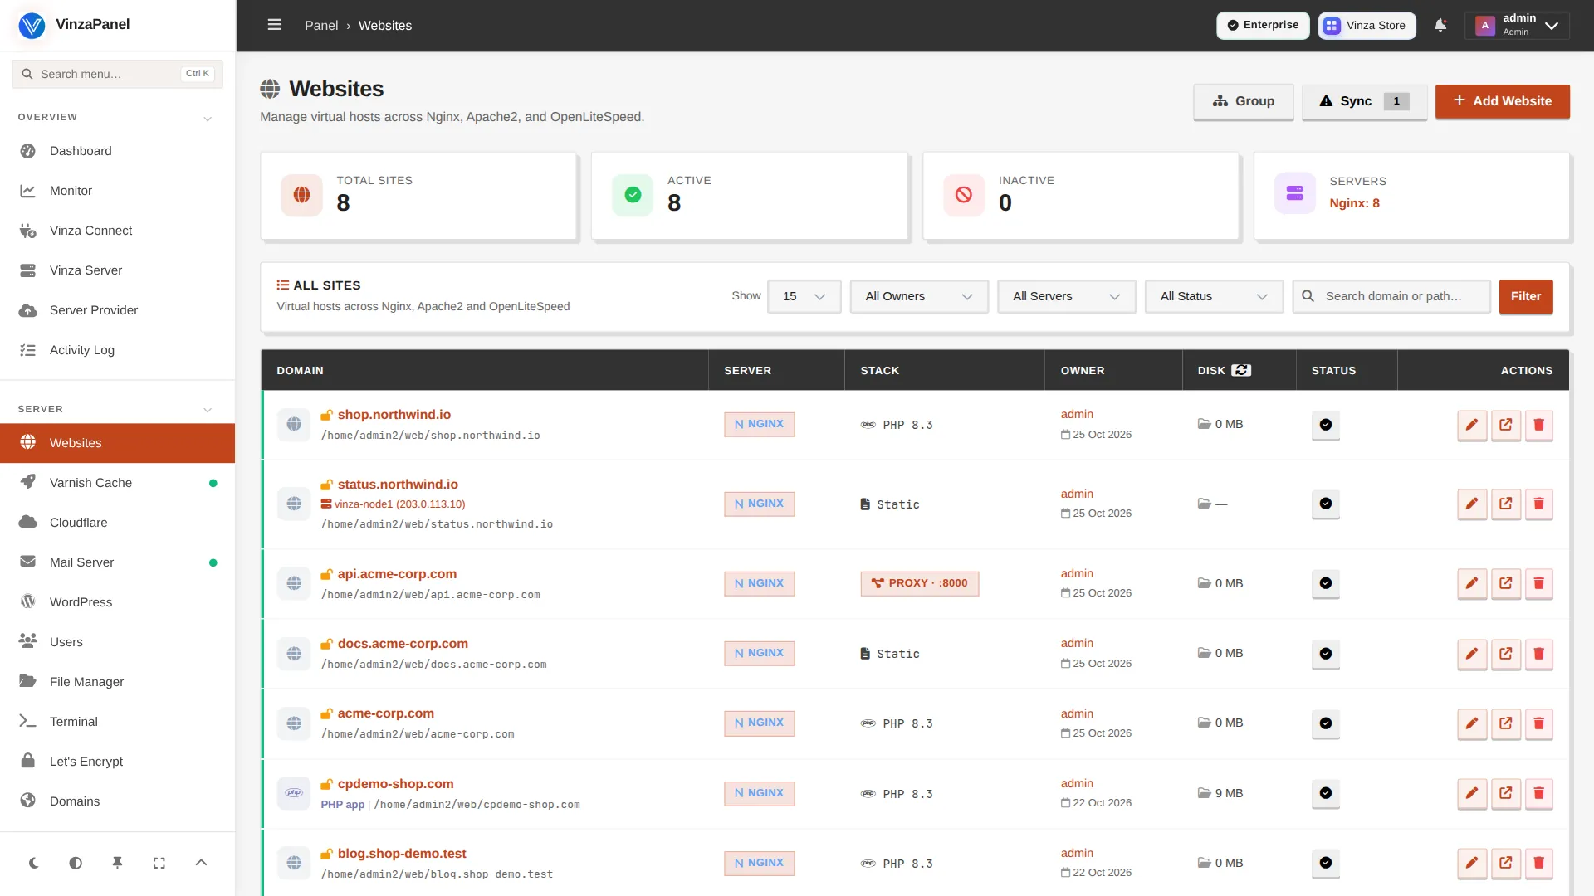Expand the admin account menu
Viewport: 1594px width, 896px height.
click(x=1517, y=25)
